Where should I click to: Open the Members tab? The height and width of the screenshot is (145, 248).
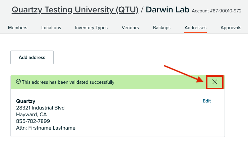pos(18,27)
